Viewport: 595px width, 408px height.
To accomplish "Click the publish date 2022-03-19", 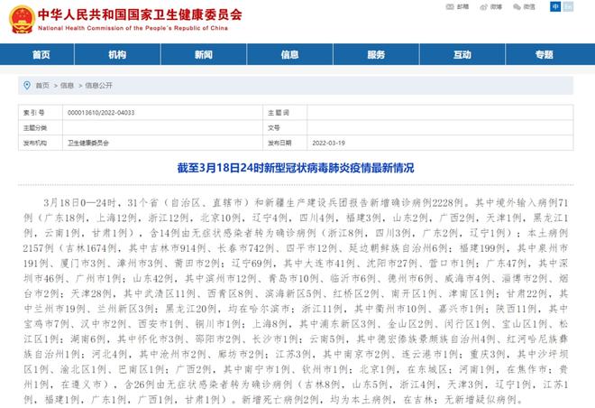I will (329, 143).
